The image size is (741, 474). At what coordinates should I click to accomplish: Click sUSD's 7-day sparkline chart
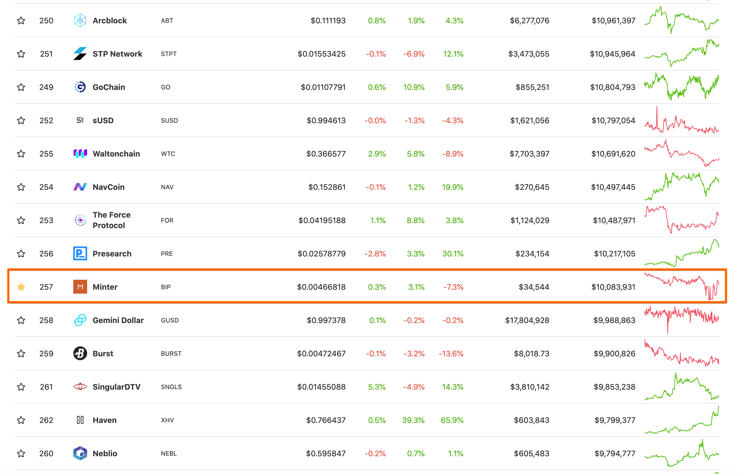click(682, 120)
